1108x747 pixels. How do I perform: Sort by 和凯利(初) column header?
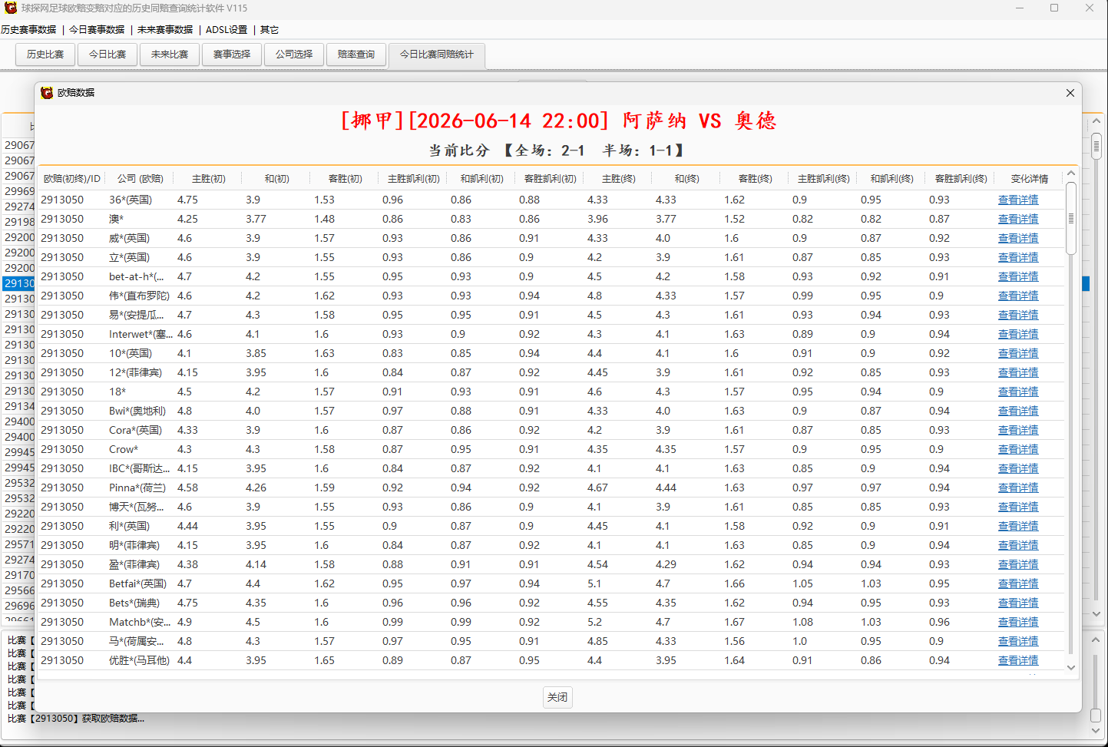[x=481, y=178]
